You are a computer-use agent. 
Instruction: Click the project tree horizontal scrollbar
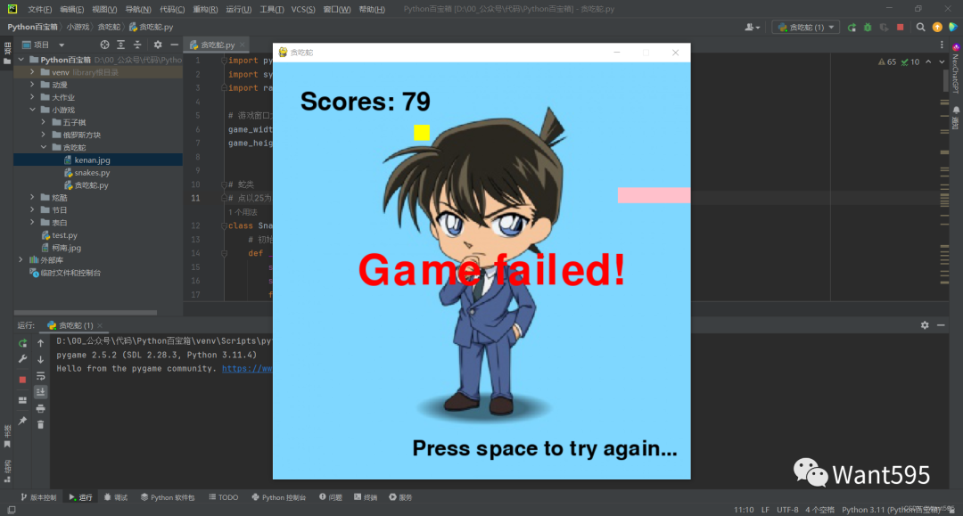coord(86,312)
